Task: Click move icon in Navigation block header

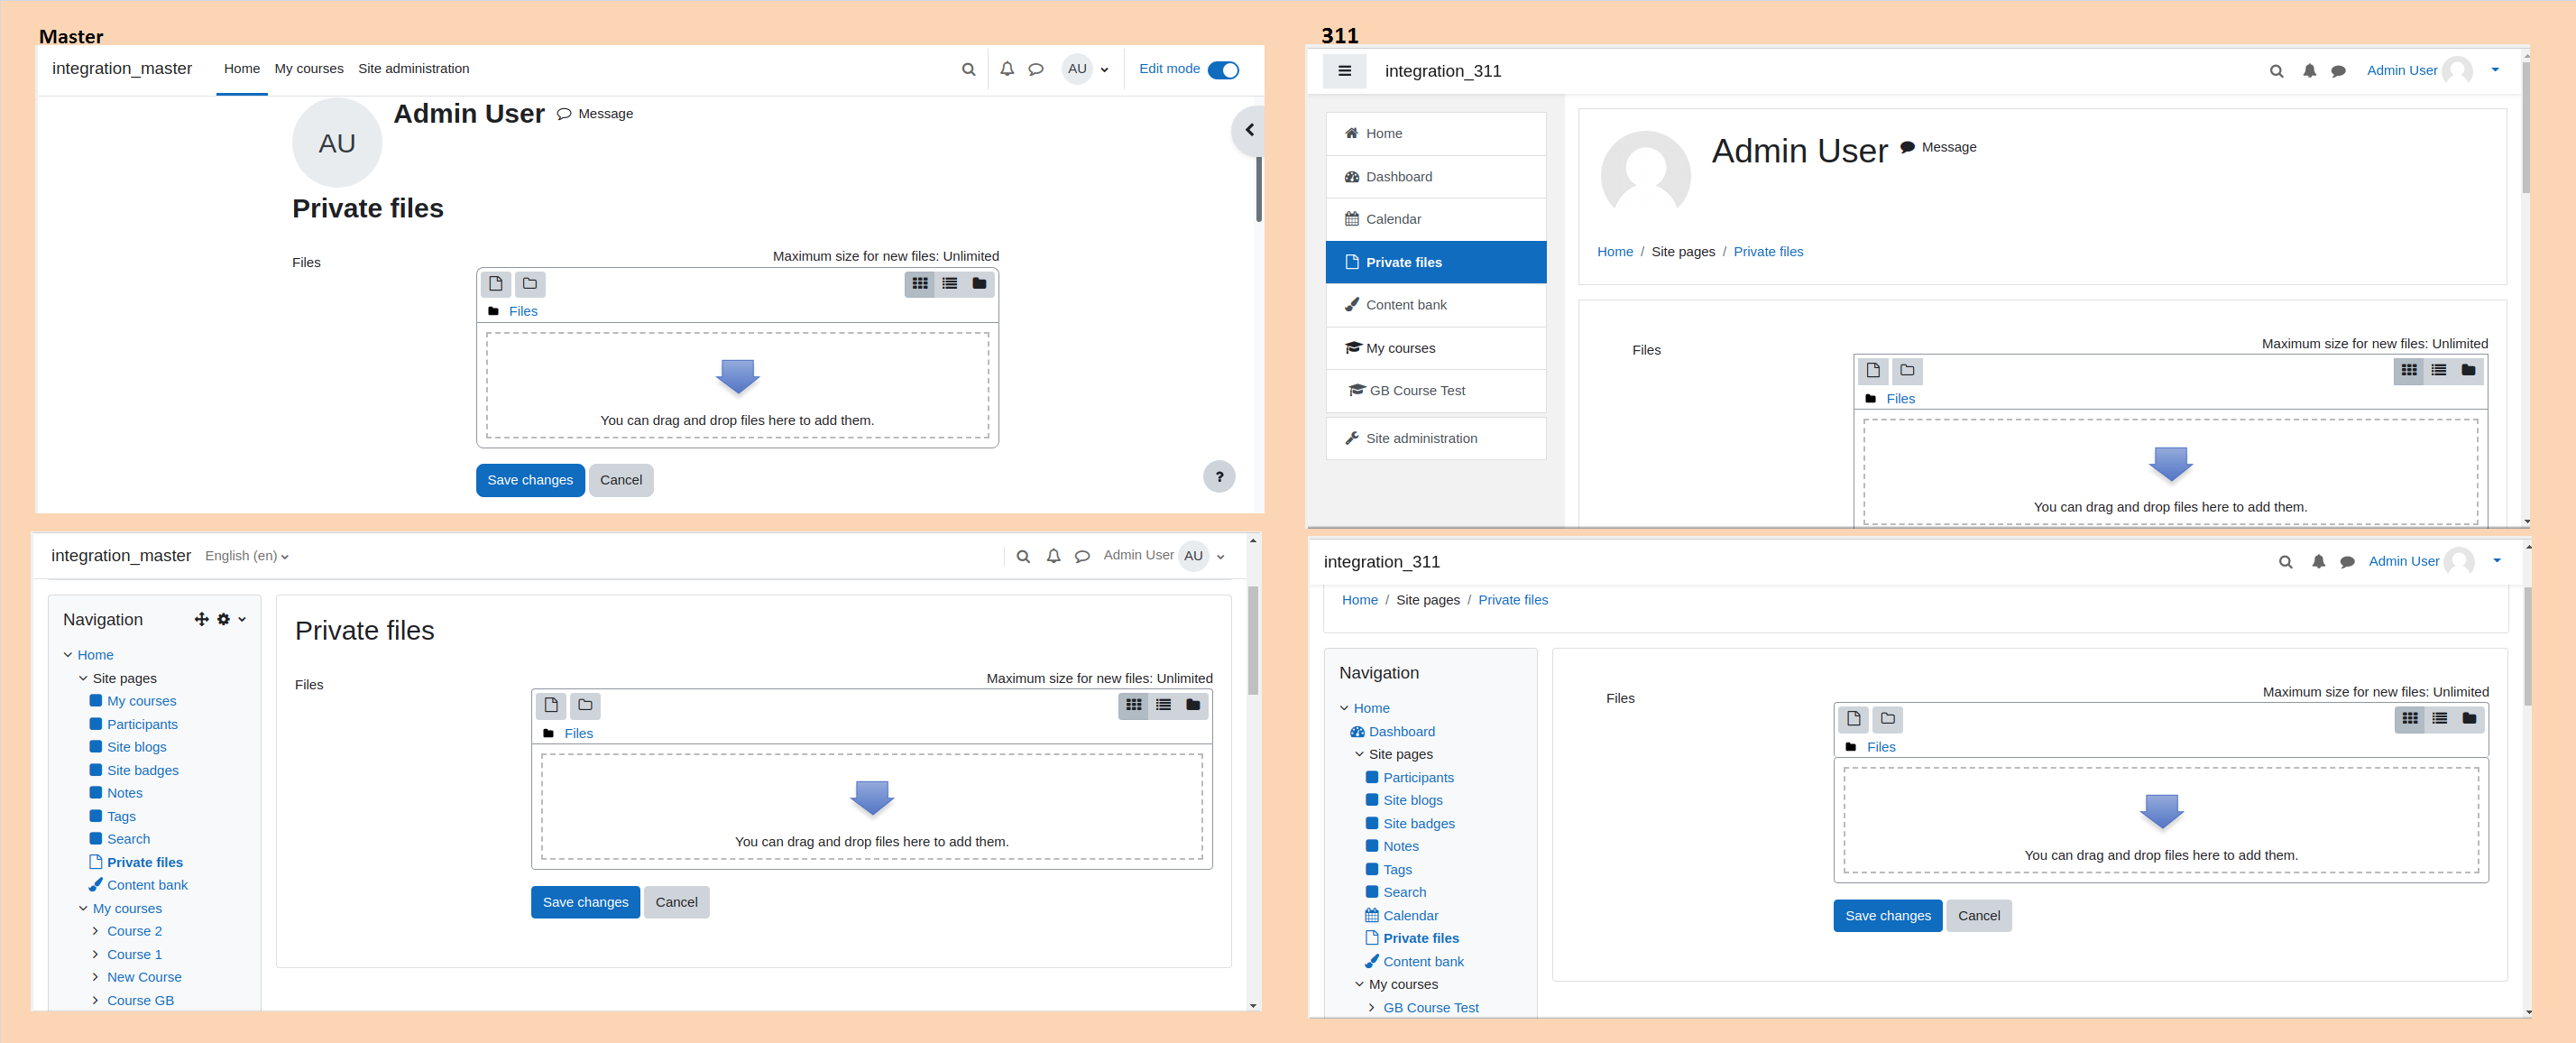Action: tap(202, 619)
